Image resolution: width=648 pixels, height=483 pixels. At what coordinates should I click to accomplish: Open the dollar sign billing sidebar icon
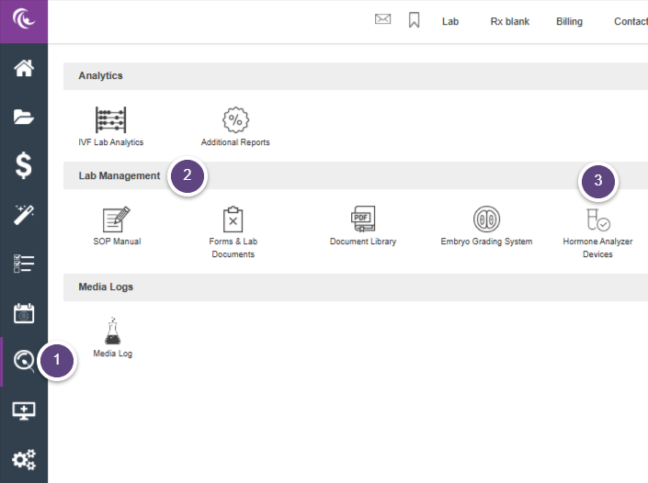24,165
